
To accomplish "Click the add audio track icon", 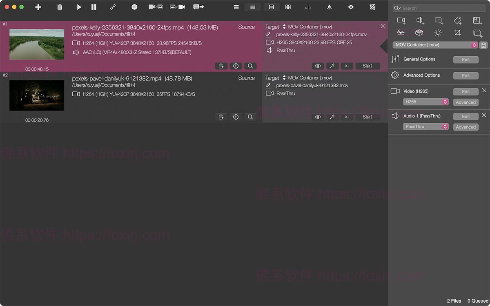I will 420,20.
